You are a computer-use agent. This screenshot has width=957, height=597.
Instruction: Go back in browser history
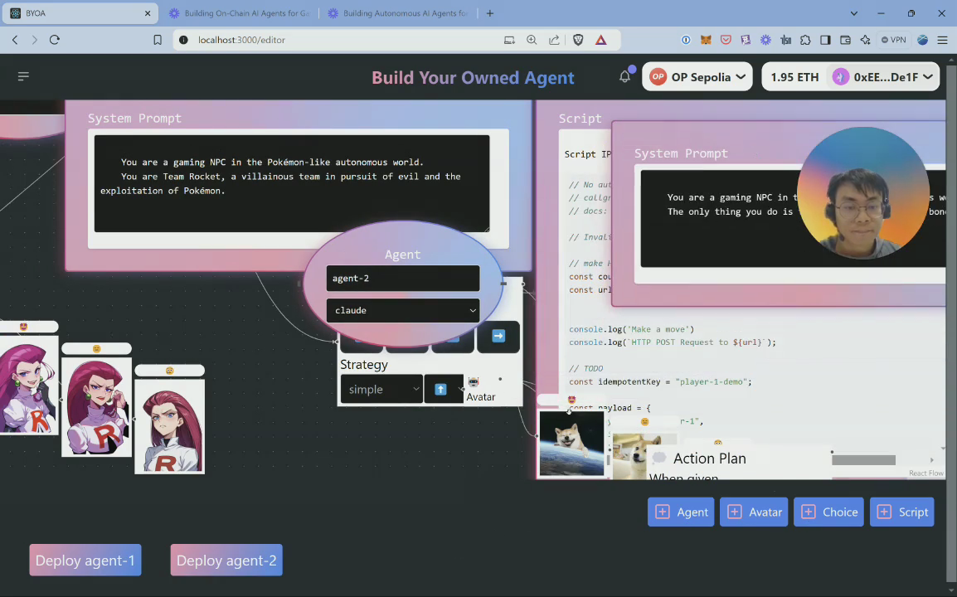pyautogui.click(x=15, y=40)
